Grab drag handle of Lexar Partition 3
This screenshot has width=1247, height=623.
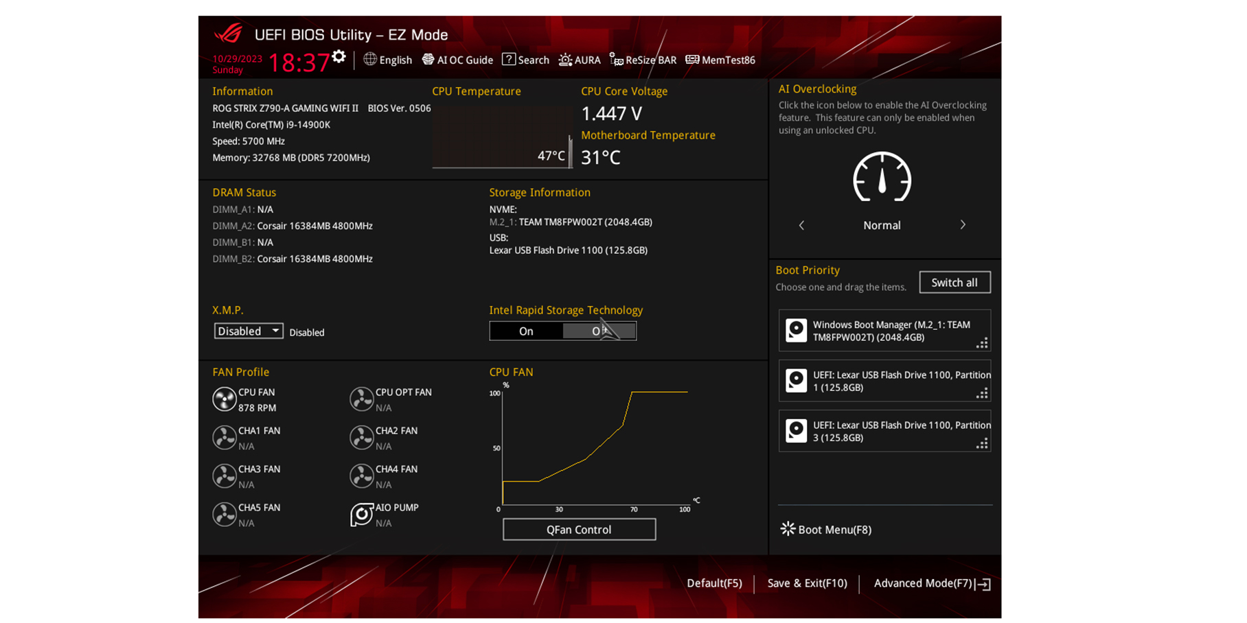coord(982,443)
